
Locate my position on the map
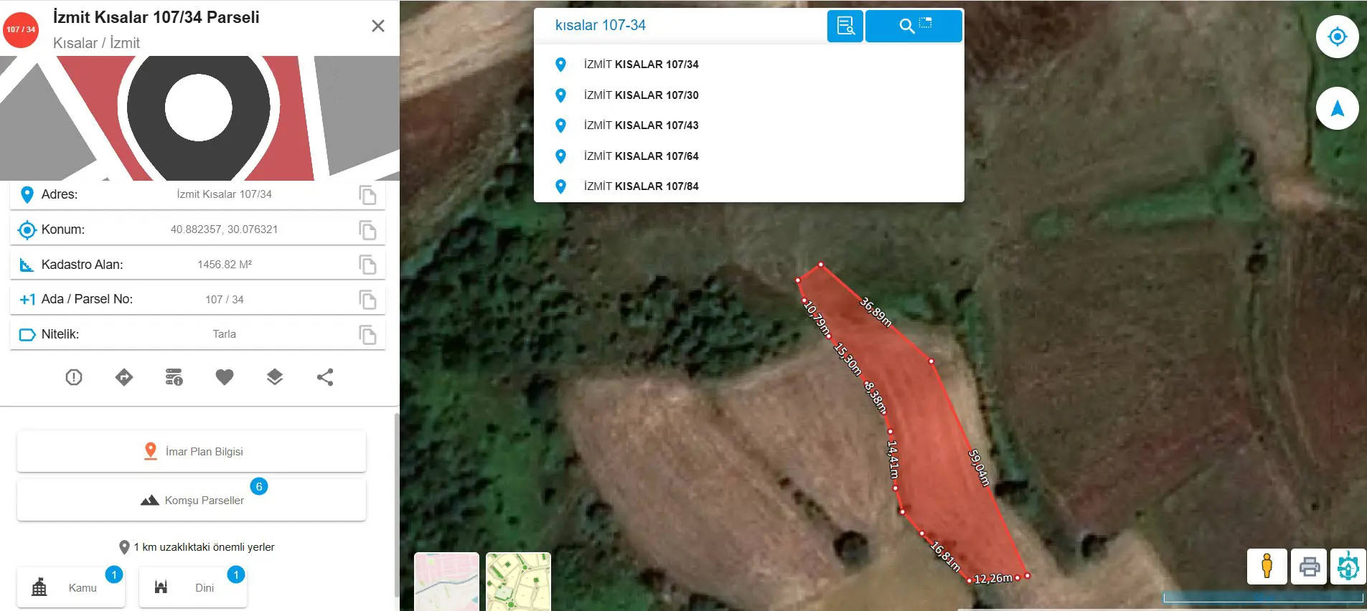pyautogui.click(x=1337, y=37)
